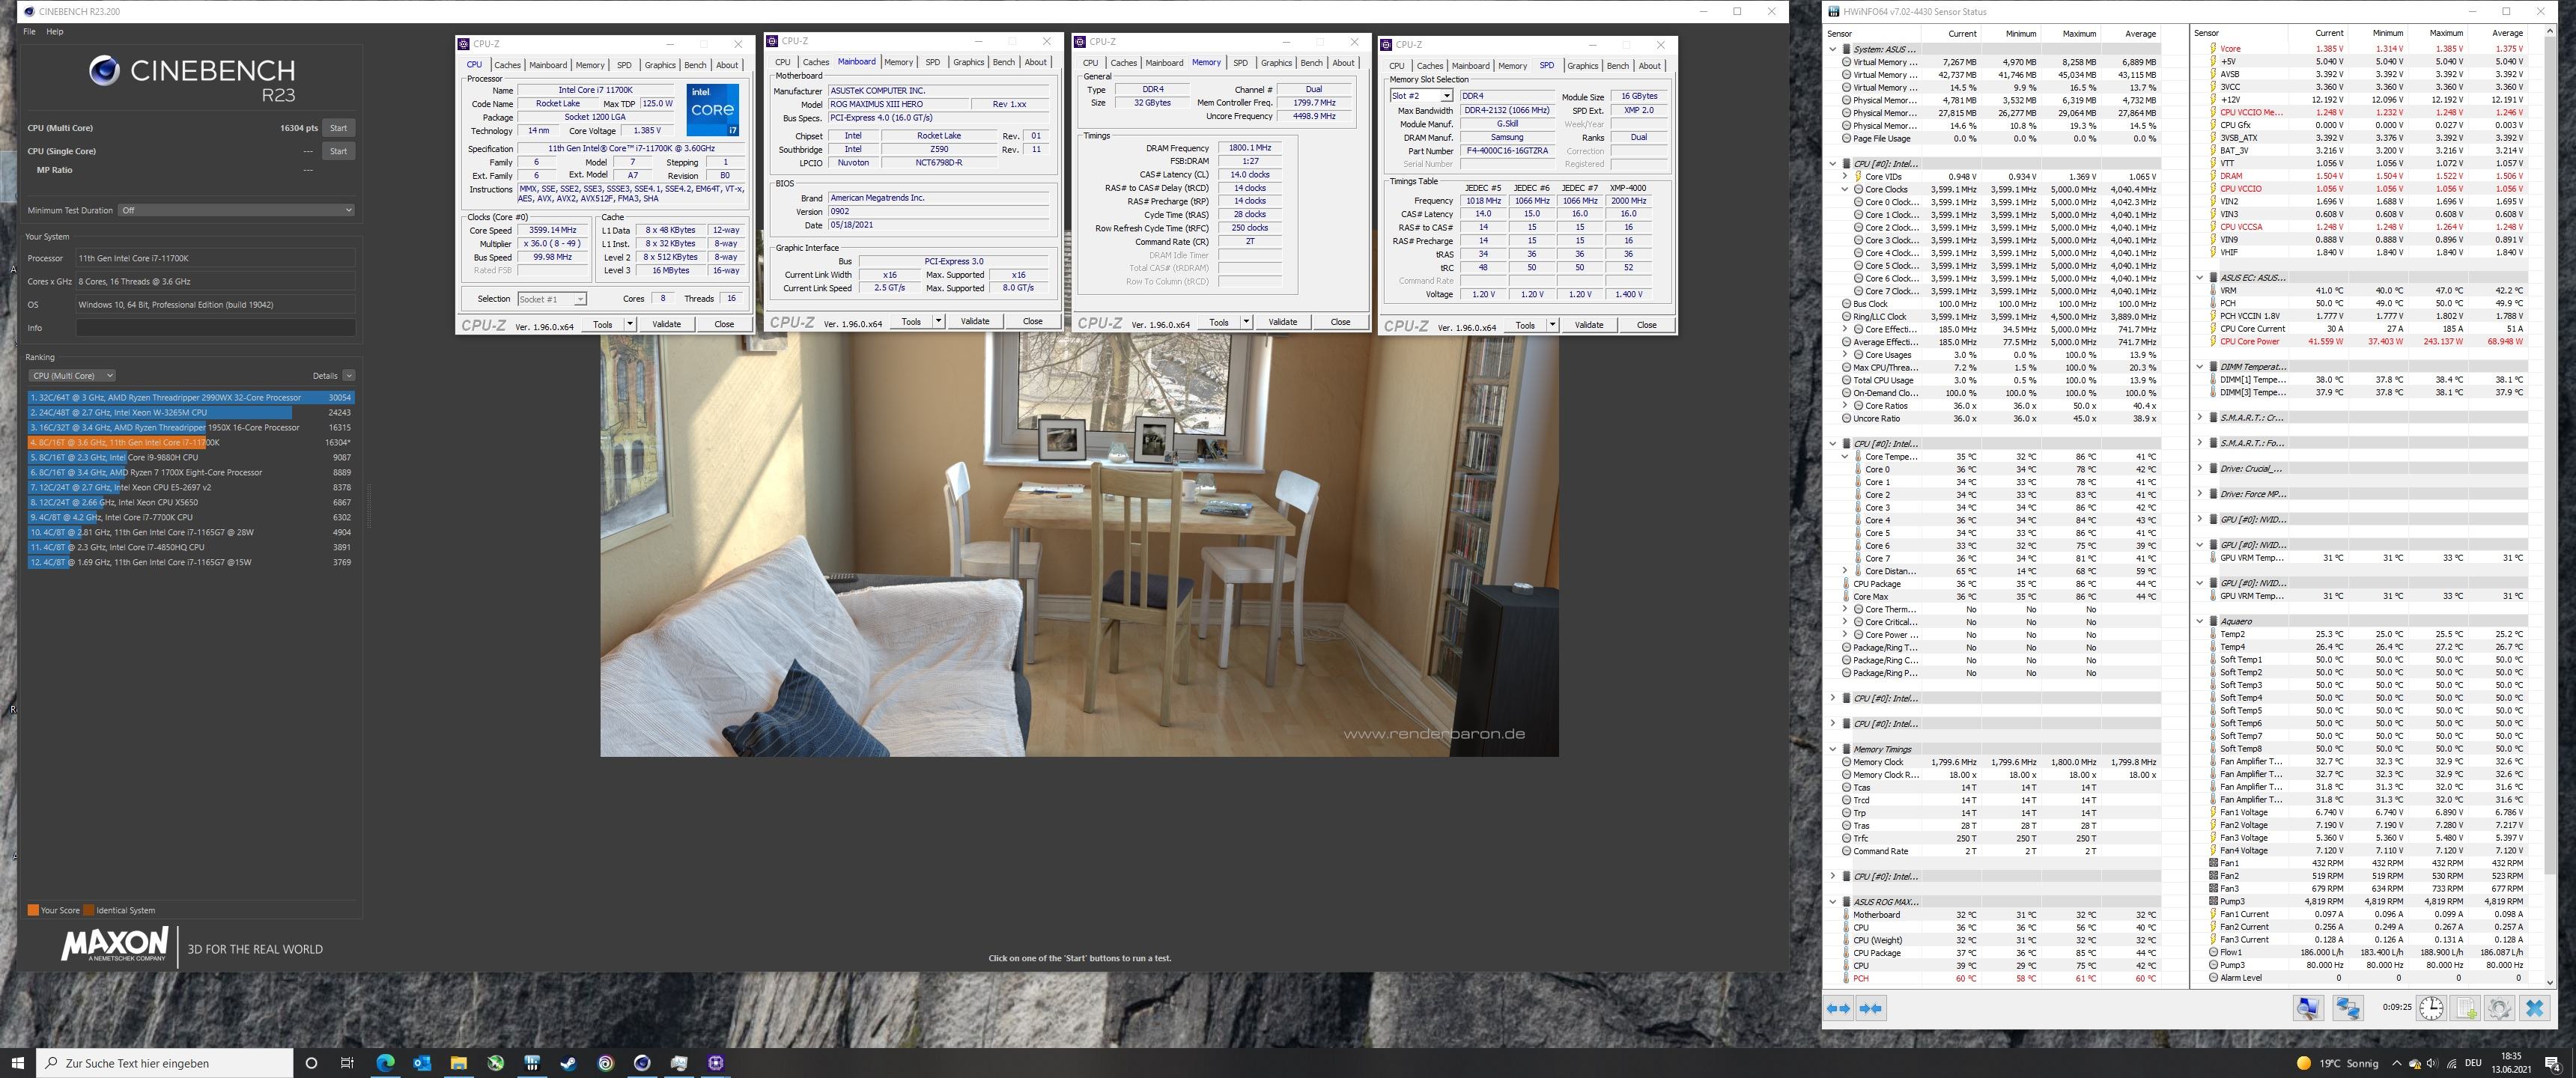The width and height of the screenshot is (2576, 1078).
Task: Collapse HWiNFO Aquaero sensor group
Action: [2200, 621]
